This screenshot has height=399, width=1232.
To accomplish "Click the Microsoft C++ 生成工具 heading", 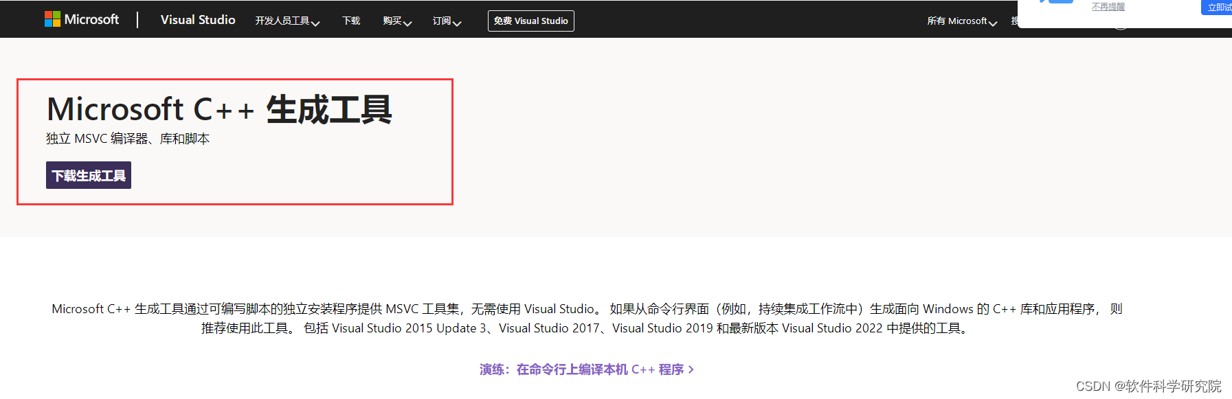I will [x=219, y=109].
